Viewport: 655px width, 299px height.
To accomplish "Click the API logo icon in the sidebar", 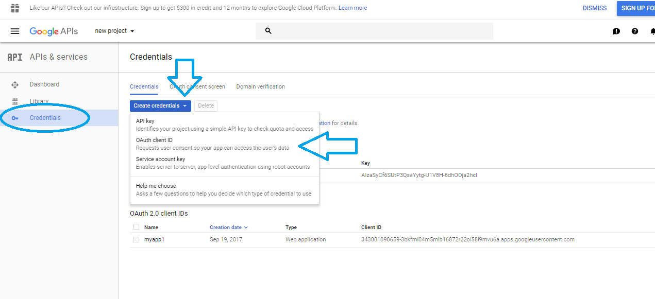I will point(15,57).
